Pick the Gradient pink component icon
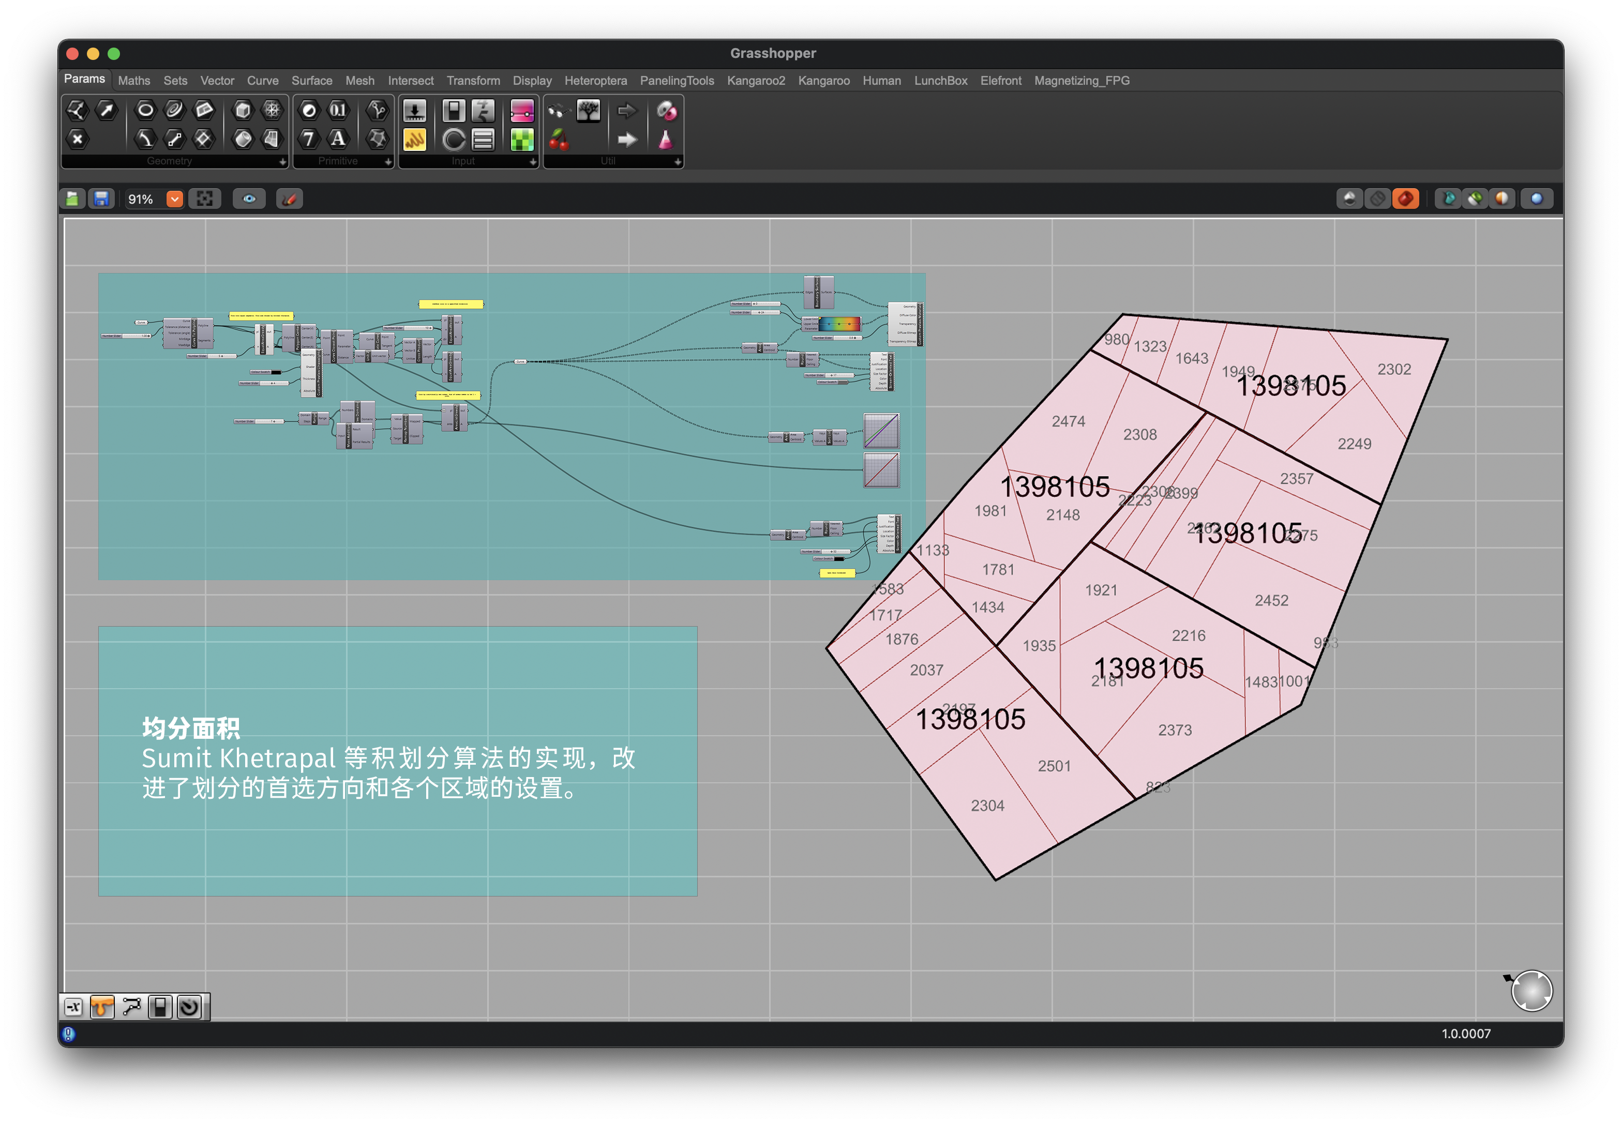This screenshot has height=1124, width=1622. (x=521, y=111)
